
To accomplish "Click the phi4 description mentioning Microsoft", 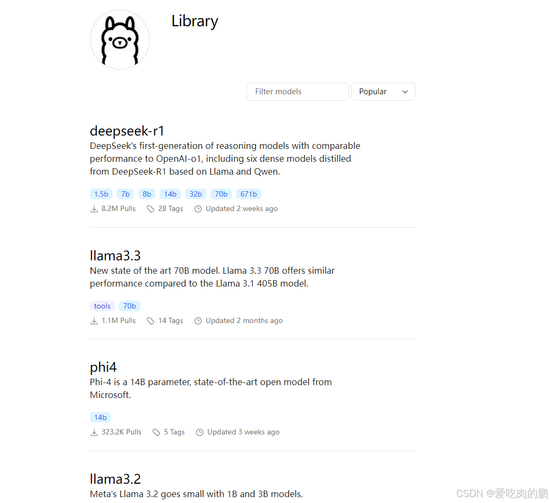I will coord(211,388).
